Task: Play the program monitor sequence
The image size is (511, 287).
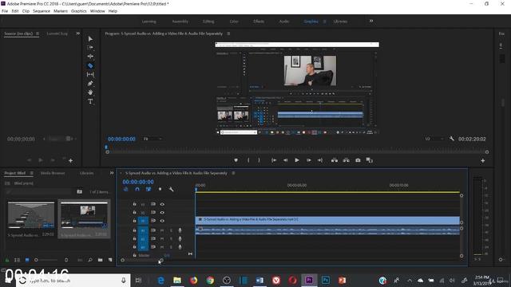Action: coord(297,160)
